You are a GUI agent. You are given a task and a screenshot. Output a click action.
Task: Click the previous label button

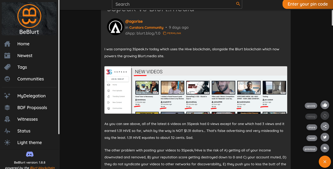coord(310,149)
